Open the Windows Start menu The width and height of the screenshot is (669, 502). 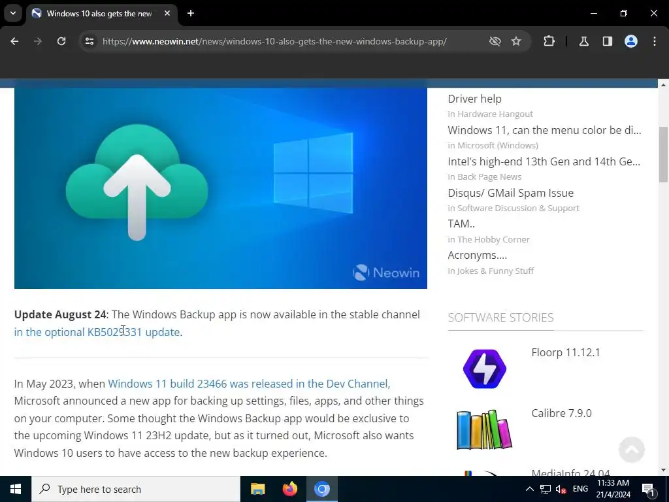16,489
